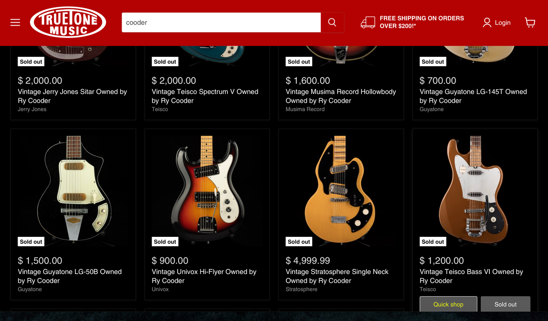Go to Truetone Music logo homepage
Image resolution: width=548 pixels, height=321 pixels.
coord(68,22)
